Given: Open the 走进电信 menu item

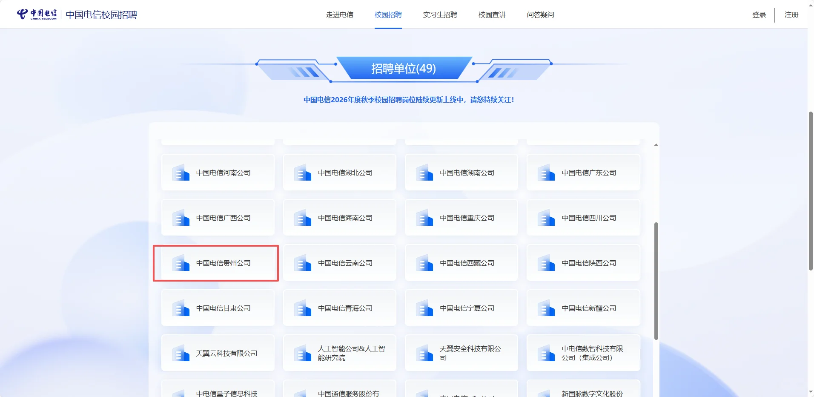Looking at the screenshot, I should (340, 15).
